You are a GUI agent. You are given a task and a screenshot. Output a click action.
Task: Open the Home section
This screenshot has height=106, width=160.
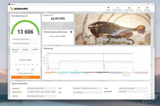click(108, 9)
